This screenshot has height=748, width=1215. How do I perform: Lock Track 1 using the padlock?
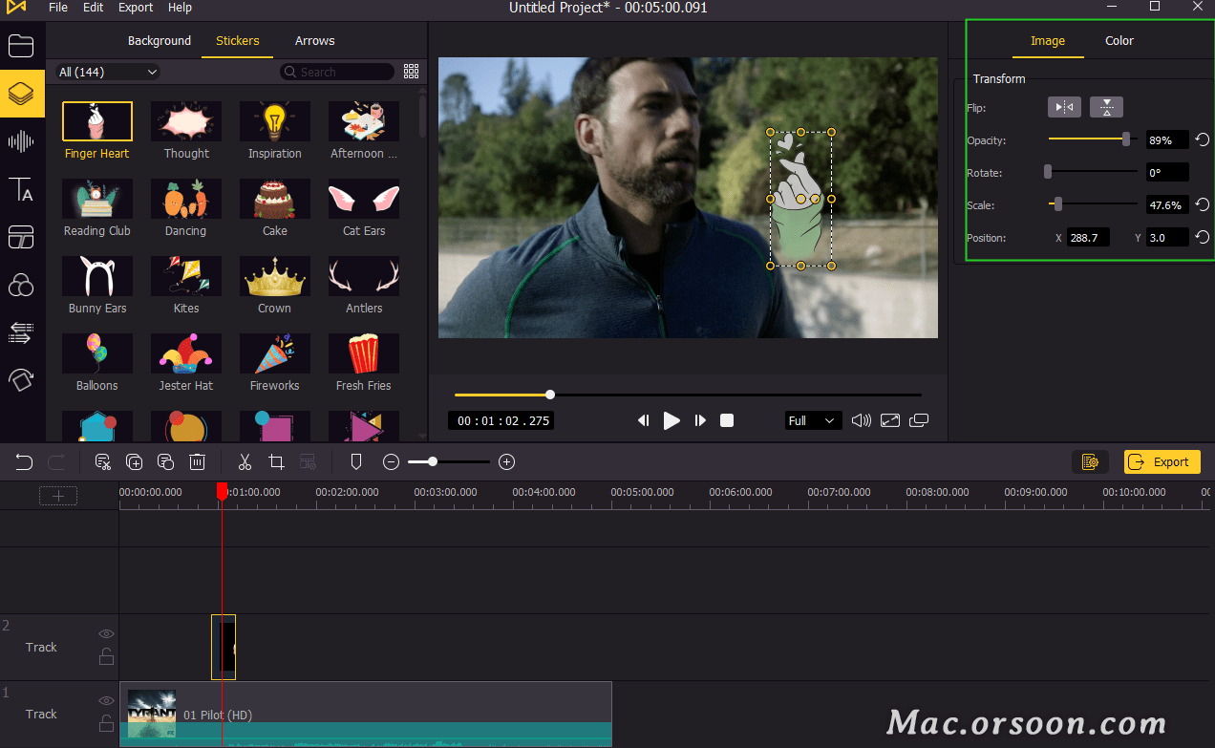[x=106, y=723]
